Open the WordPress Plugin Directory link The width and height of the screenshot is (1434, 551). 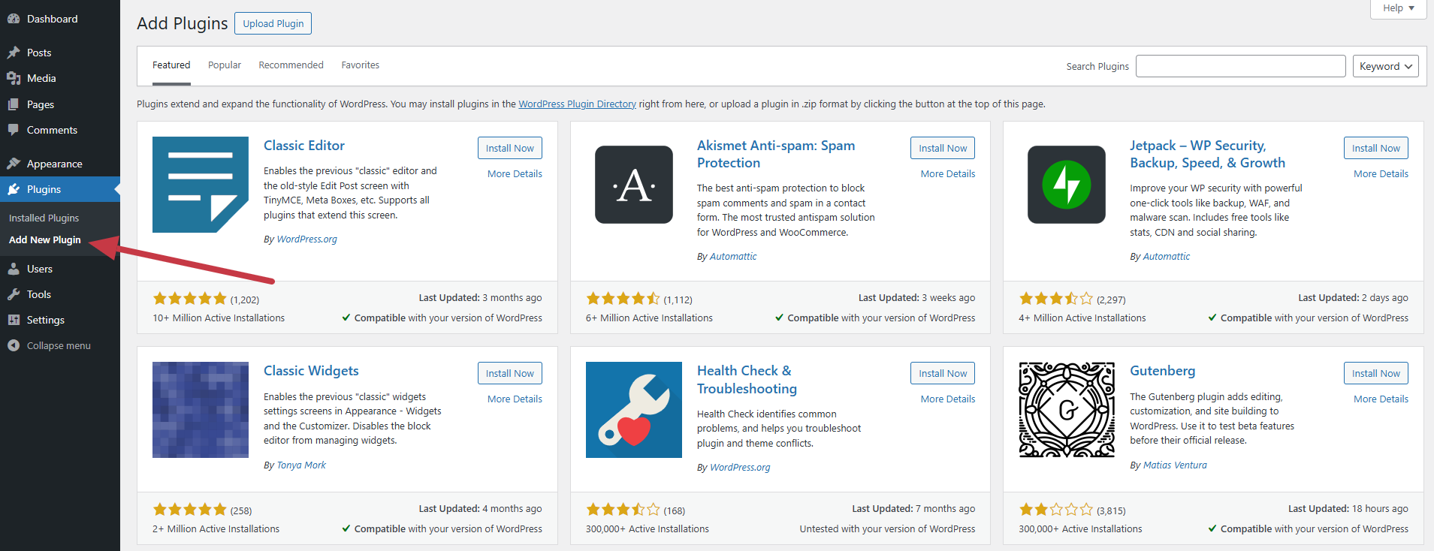tap(577, 104)
